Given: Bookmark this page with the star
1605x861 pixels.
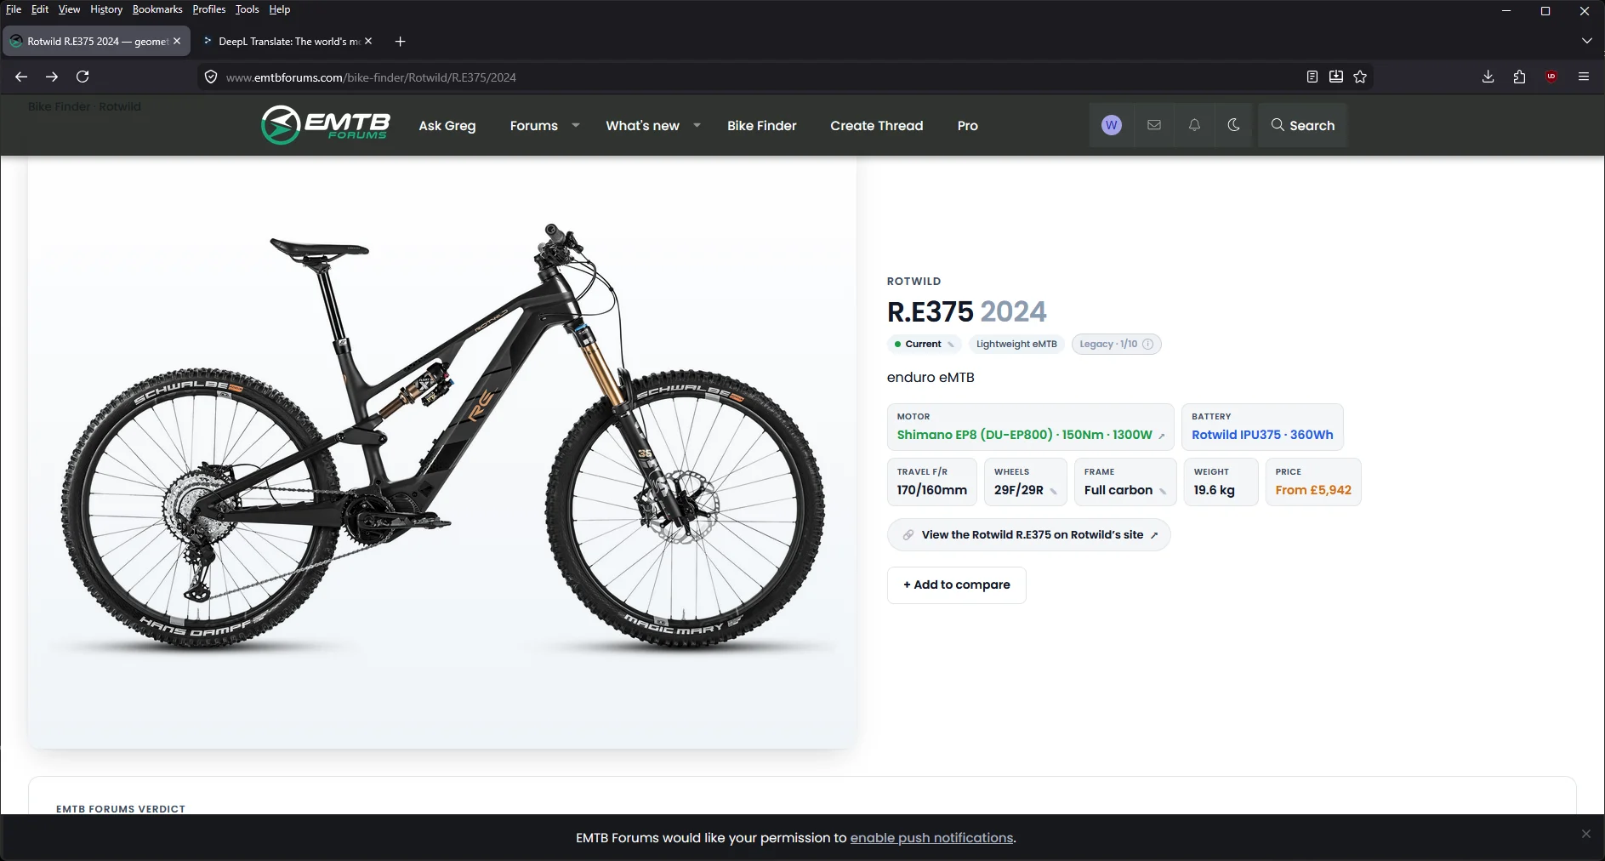Looking at the screenshot, I should click(1360, 77).
